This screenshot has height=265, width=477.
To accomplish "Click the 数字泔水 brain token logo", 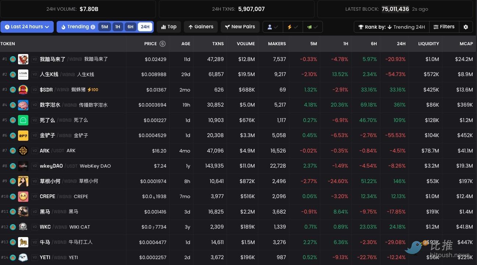I will 23,105.
